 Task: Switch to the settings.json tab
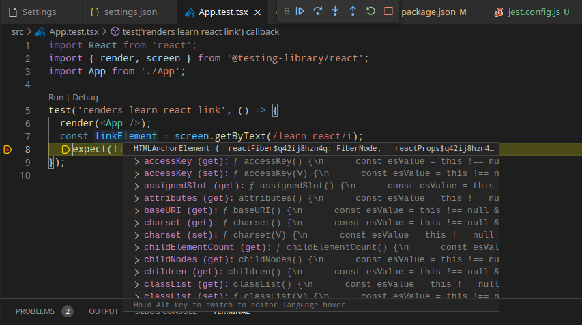pyautogui.click(x=124, y=12)
